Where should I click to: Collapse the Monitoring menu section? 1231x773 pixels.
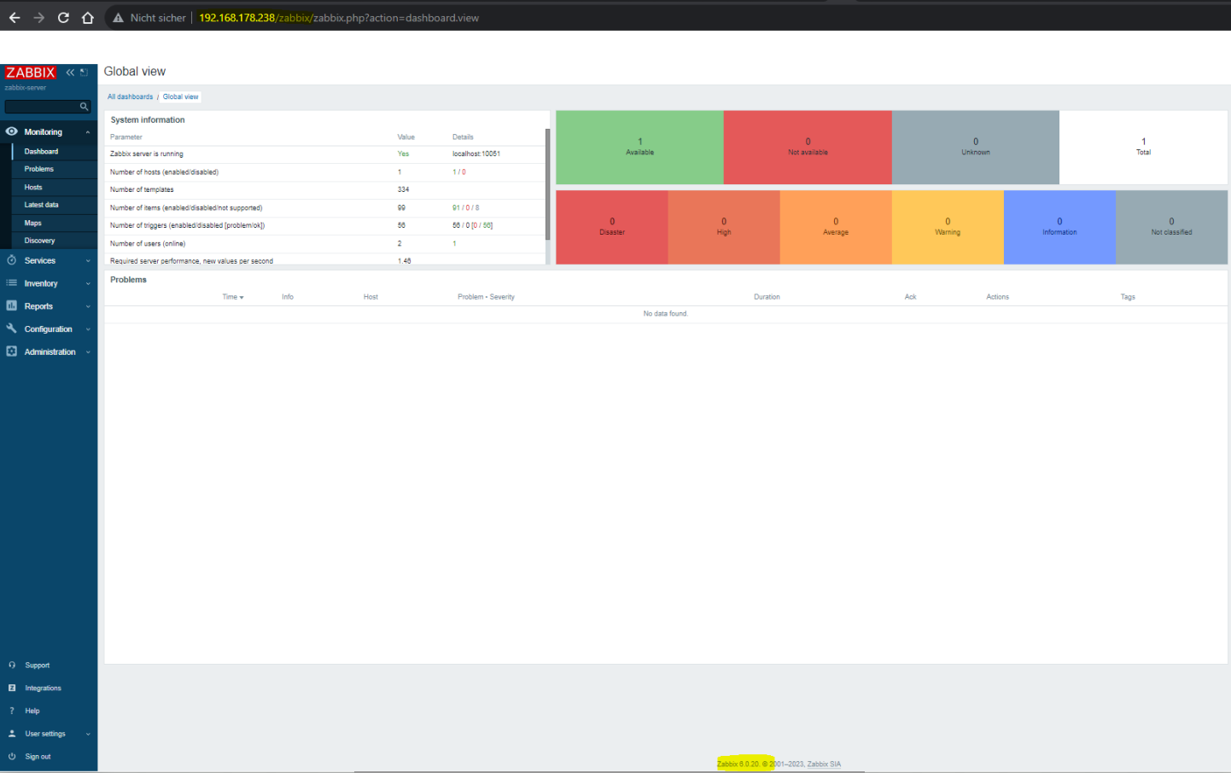pos(48,132)
